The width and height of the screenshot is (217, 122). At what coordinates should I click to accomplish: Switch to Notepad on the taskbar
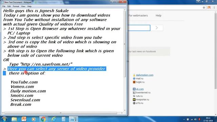coord(73,119)
